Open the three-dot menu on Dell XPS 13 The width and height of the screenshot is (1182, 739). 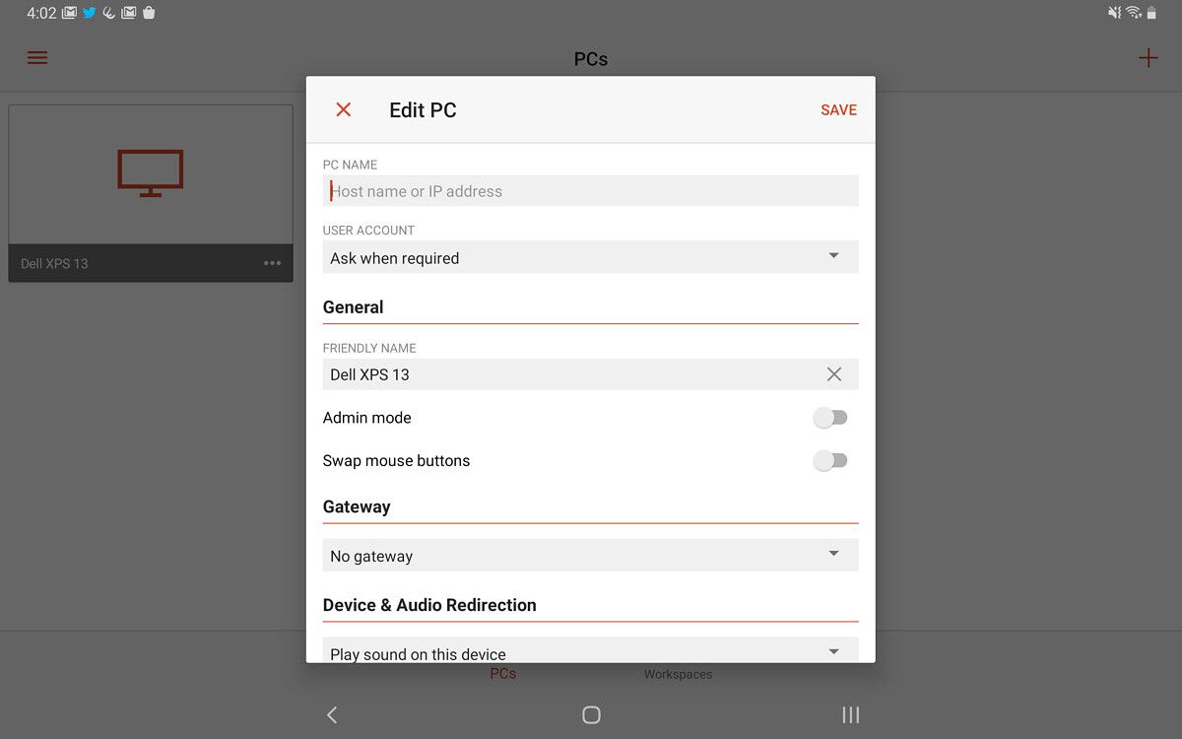pyautogui.click(x=273, y=263)
